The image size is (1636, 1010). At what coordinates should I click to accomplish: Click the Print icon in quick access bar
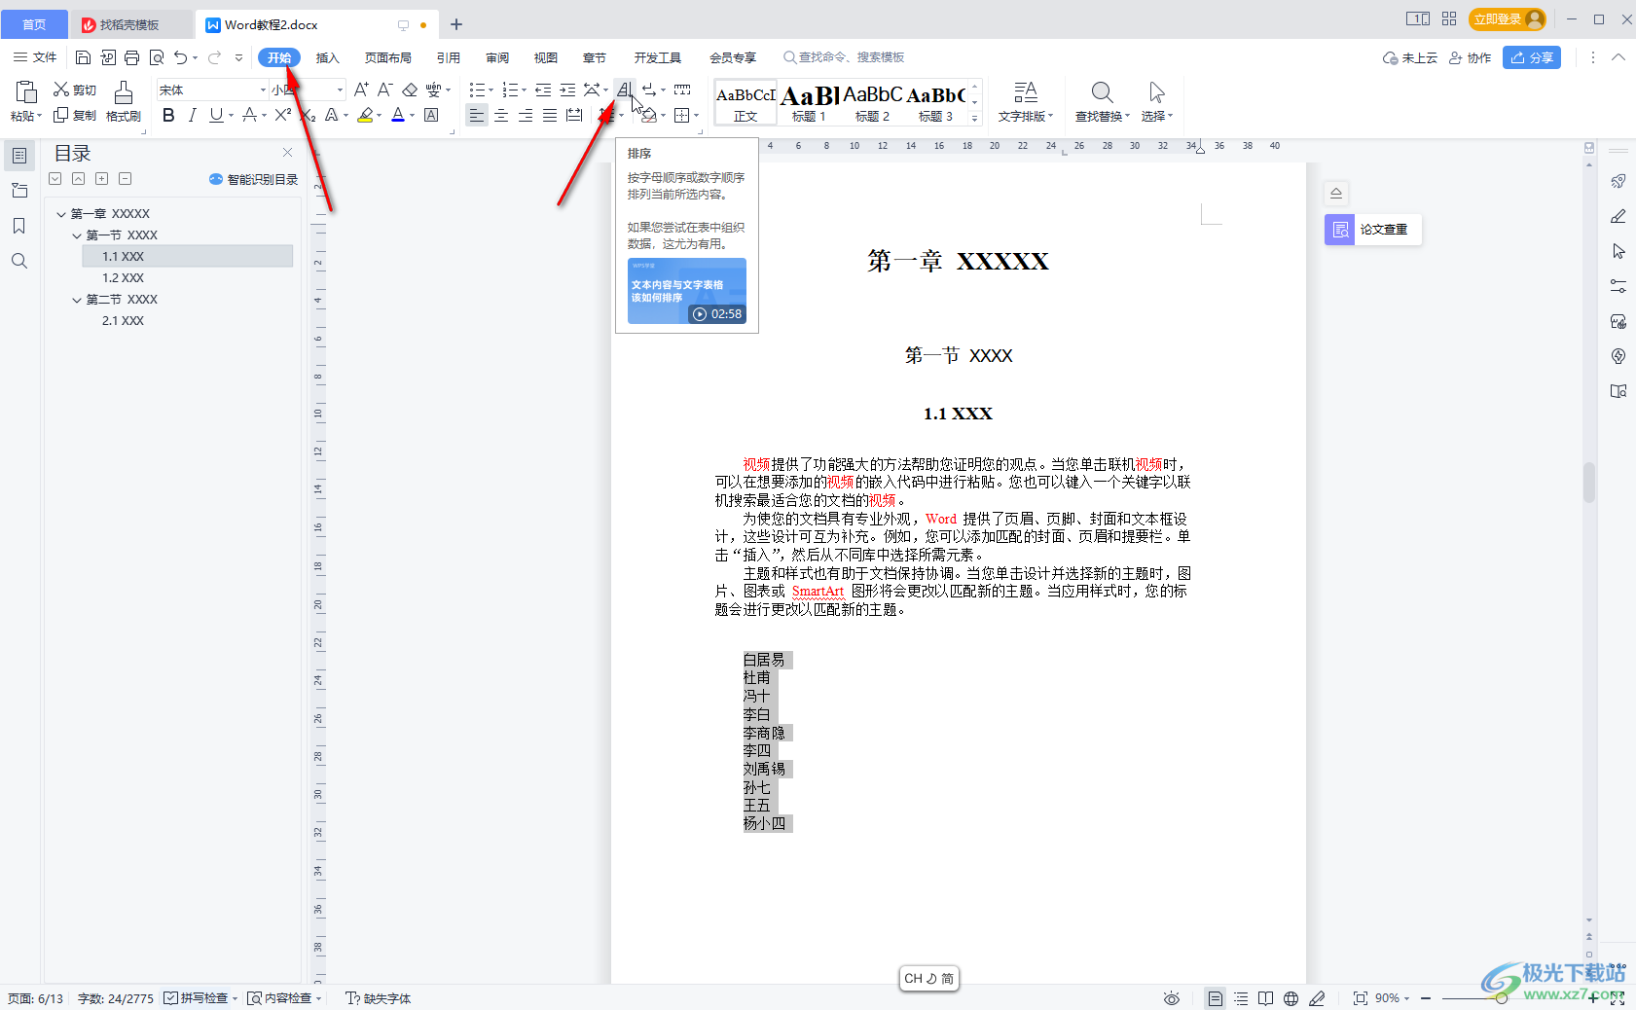tap(131, 57)
